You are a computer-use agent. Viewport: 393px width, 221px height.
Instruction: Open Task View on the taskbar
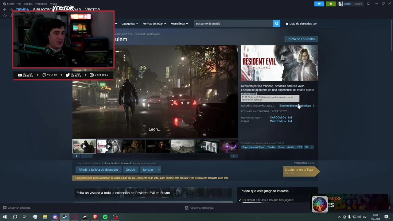coord(25,217)
